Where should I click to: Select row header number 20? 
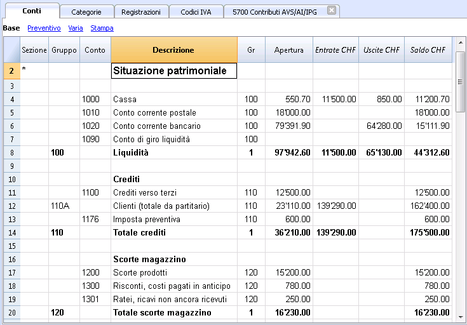tap(12, 312)
